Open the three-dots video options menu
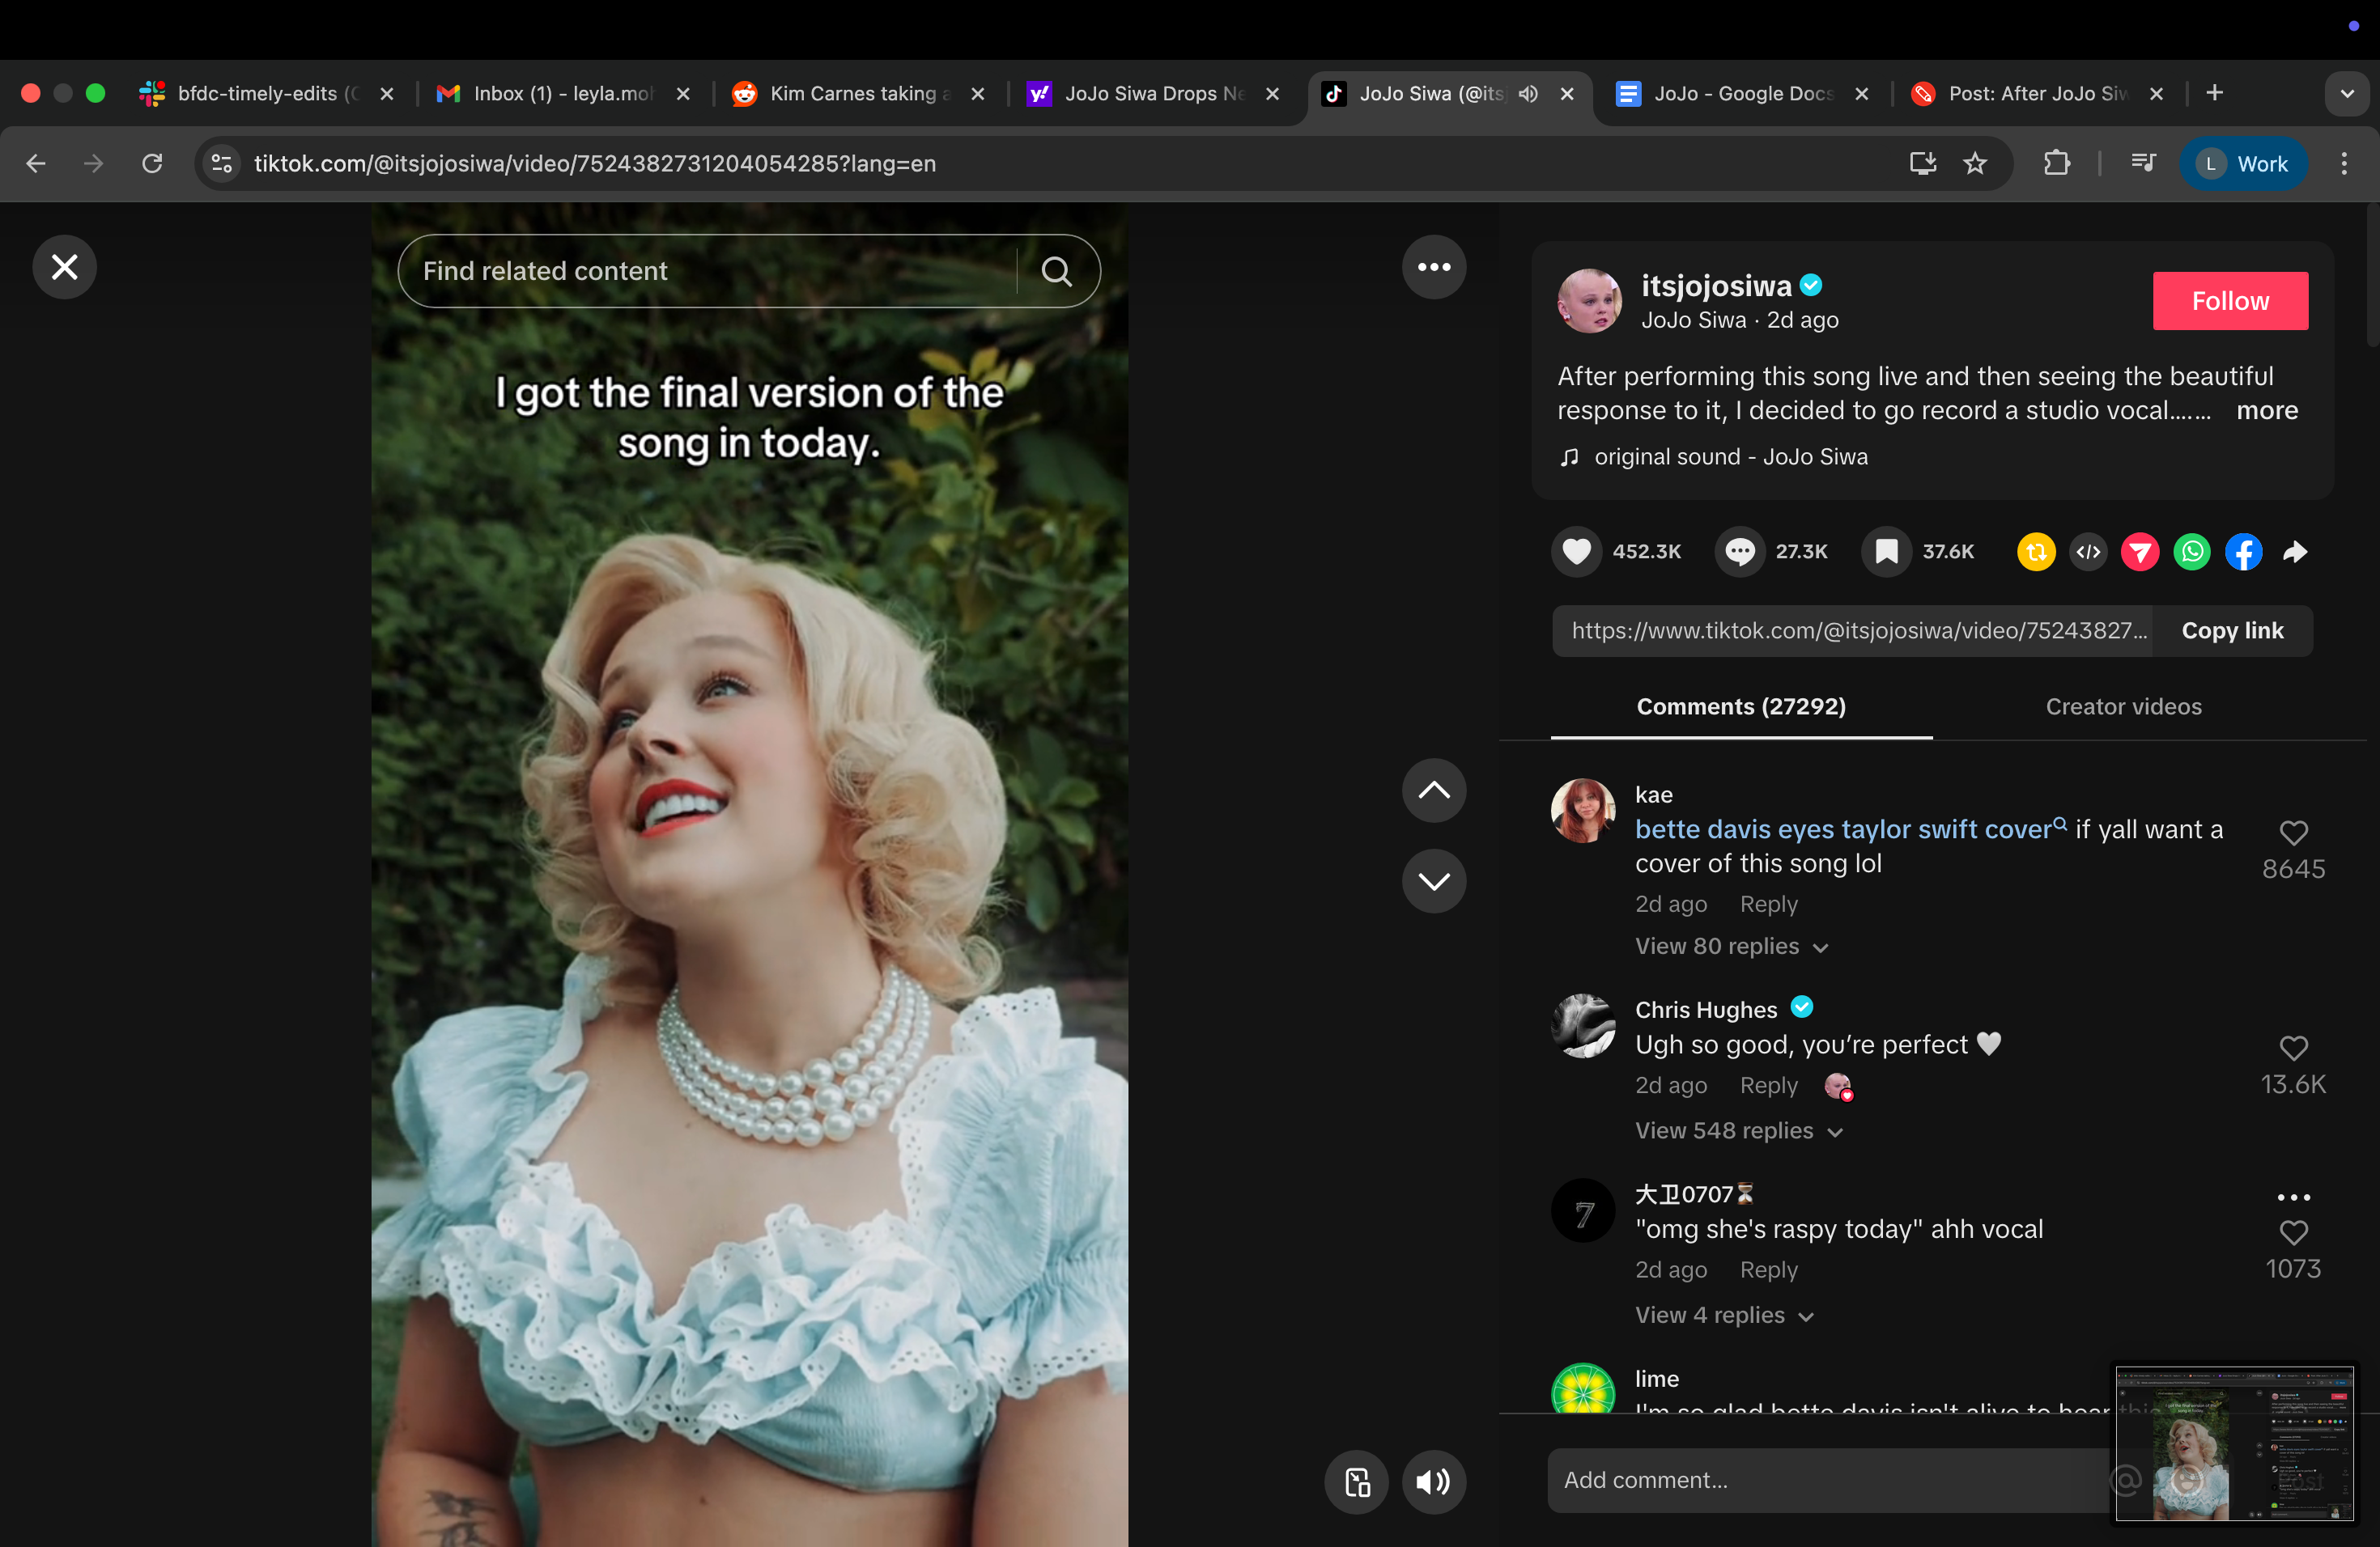Viewport: 2380px width, 1547px height. [x=1434, y=267]
